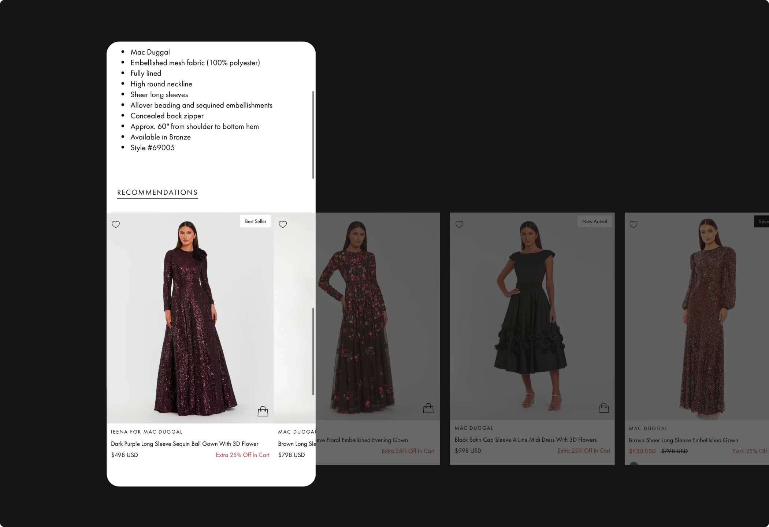This screenshot has width=769, height=527.
Task: Open Brown Sheer Long Sleeve Embellished Gown link
Action: (683, 440)
